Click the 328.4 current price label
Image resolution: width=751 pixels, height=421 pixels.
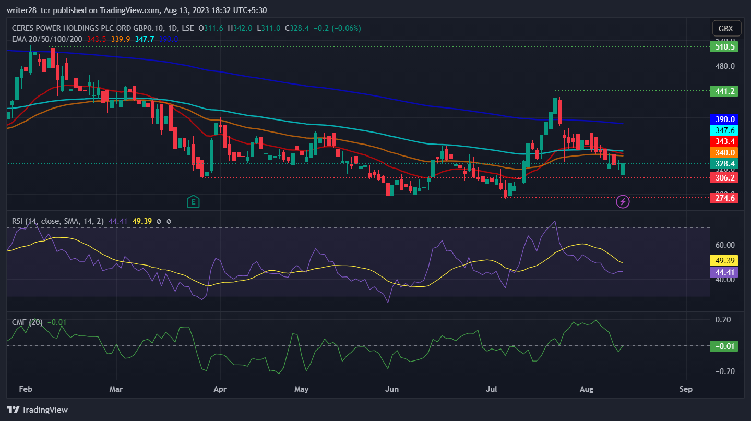click(724, 164)
